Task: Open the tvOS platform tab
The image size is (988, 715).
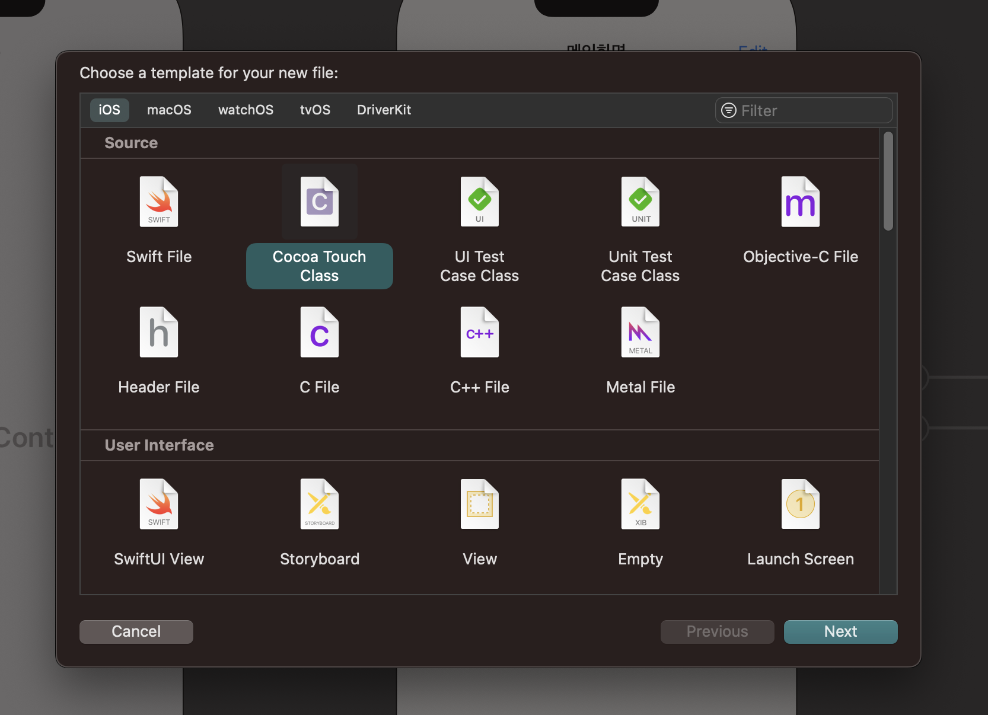Action: [315, 110]
